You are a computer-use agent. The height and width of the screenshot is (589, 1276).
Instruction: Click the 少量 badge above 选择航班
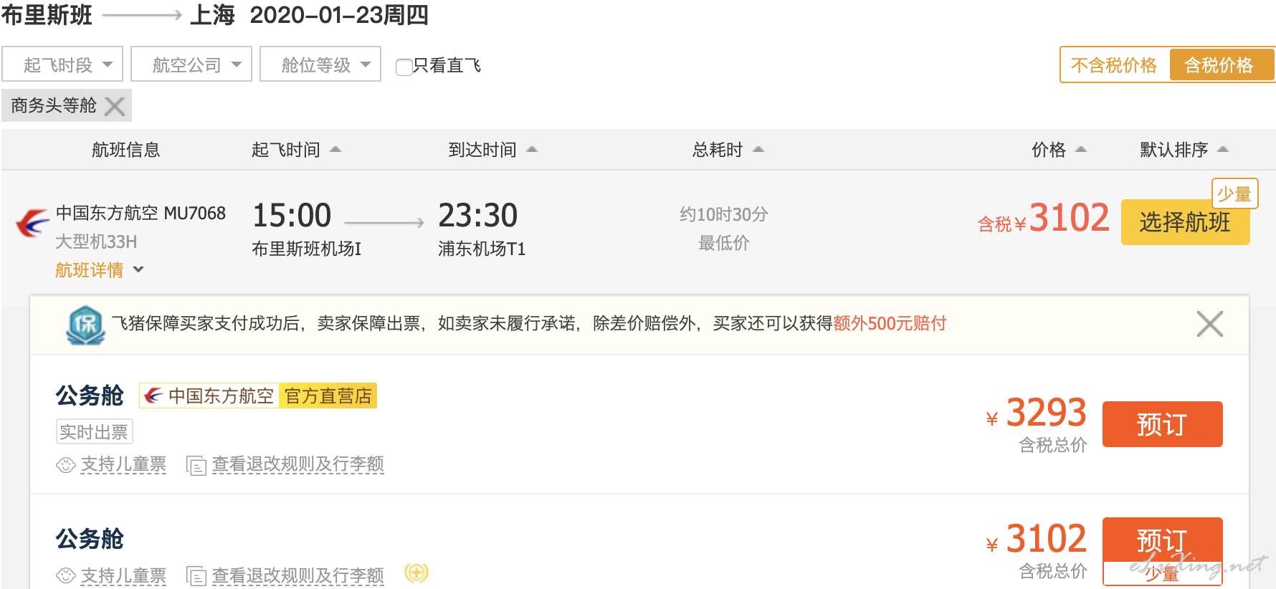tap(1234, 193)
